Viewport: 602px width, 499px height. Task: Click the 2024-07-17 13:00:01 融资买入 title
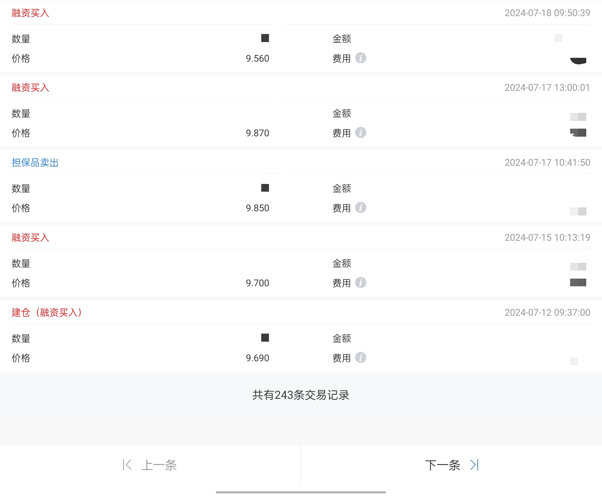(x=30, y=88)
